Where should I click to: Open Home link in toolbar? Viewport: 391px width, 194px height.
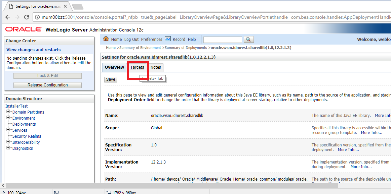pyautogui.click(x=116, y=40)
